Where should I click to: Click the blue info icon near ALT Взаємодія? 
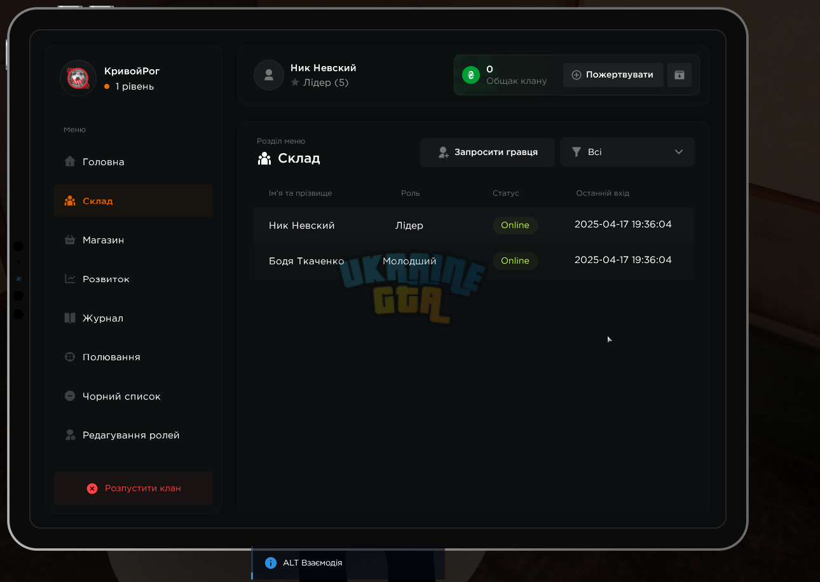point(271,563)
